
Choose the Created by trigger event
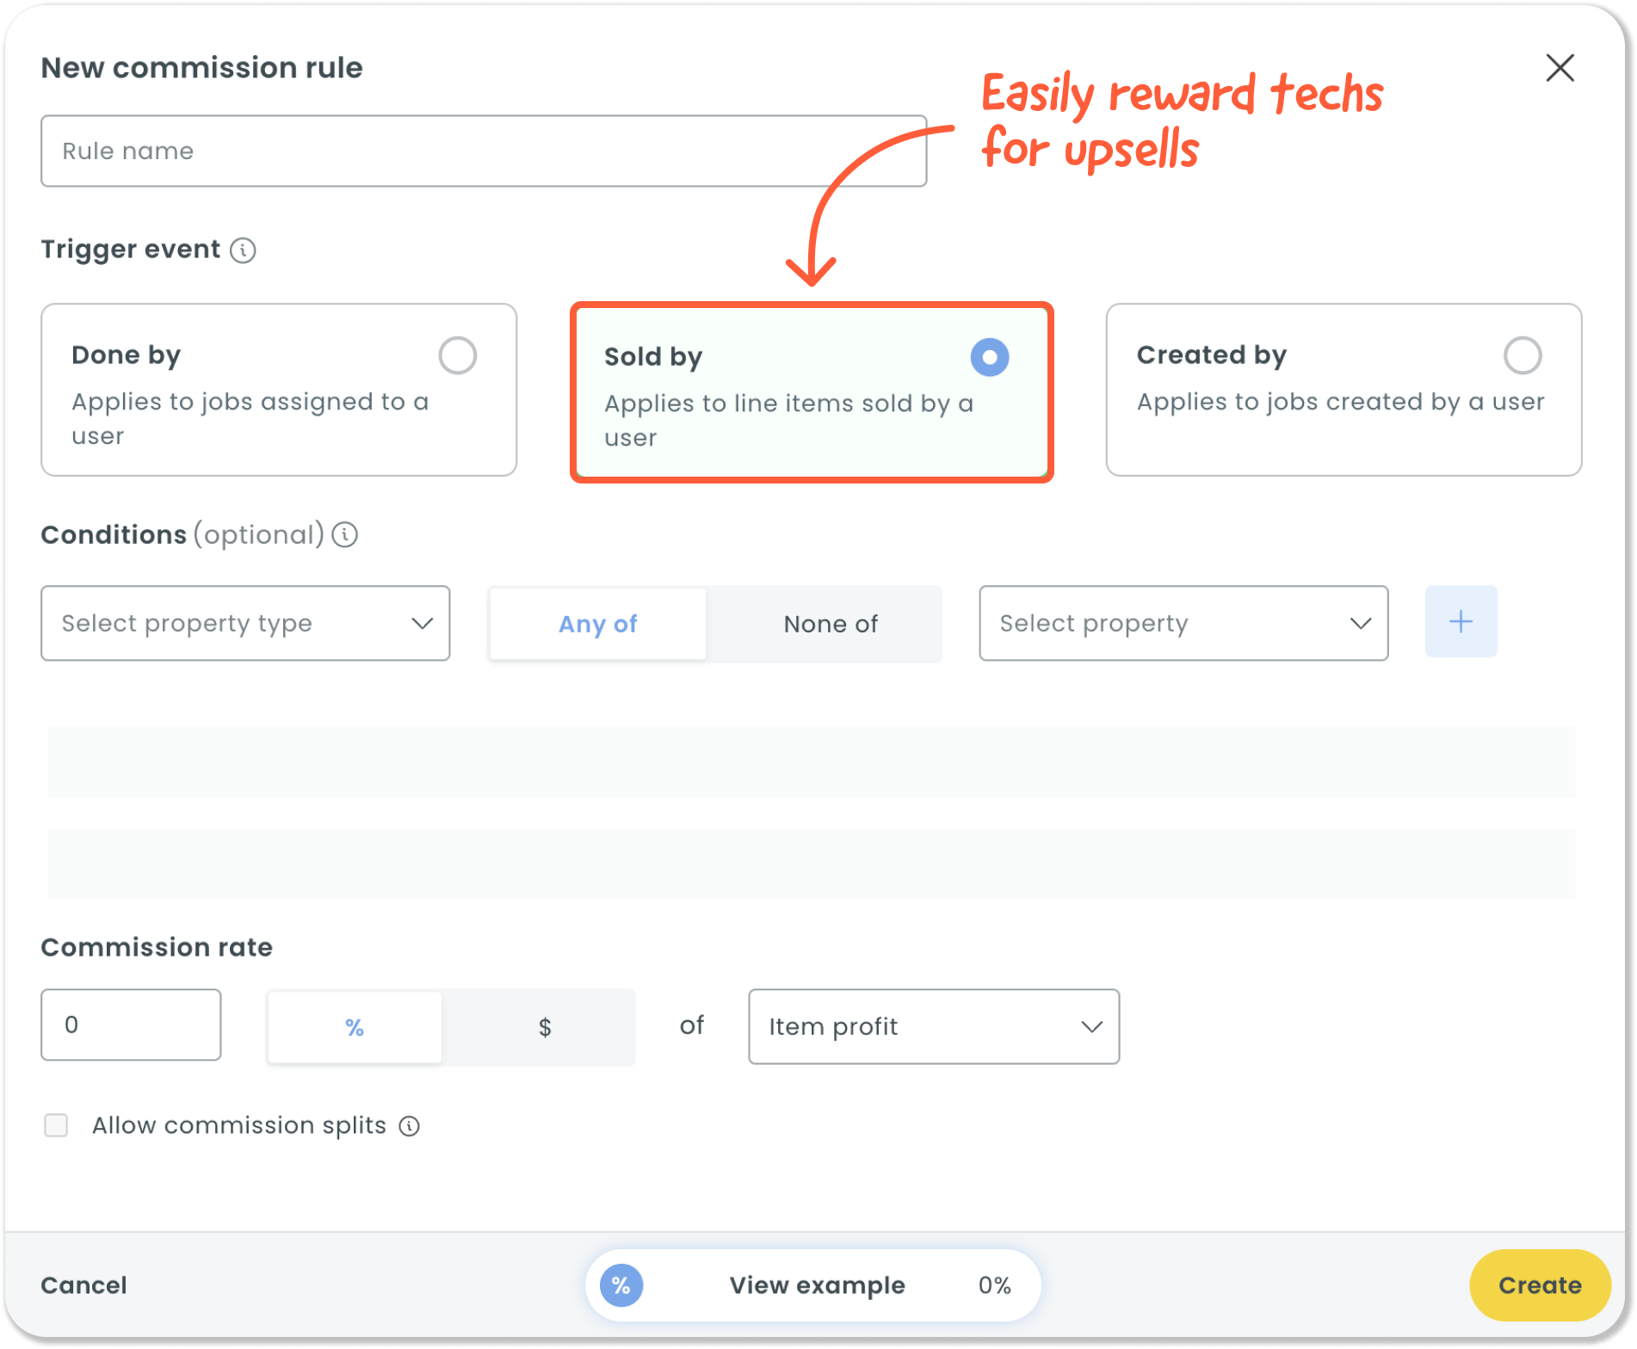pyautogui.click(x=1522, y=355)
